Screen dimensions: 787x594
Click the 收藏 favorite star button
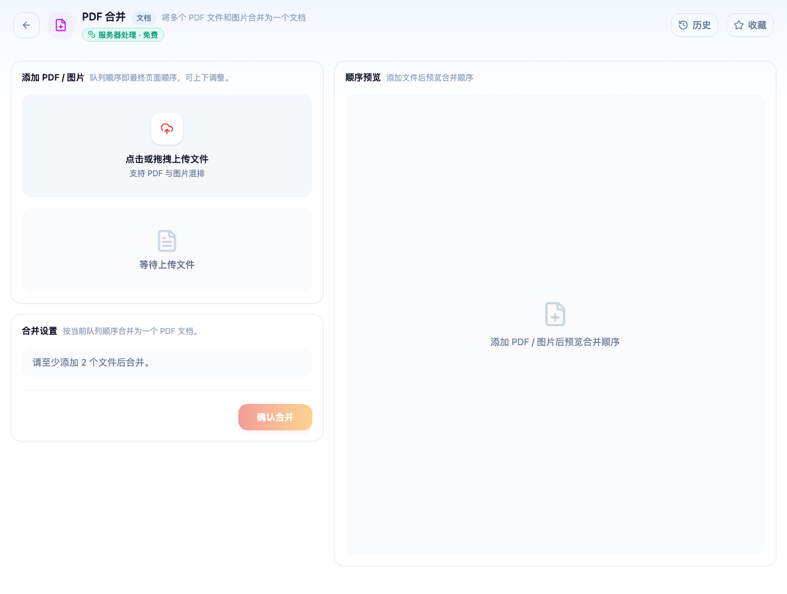[750, 25]
